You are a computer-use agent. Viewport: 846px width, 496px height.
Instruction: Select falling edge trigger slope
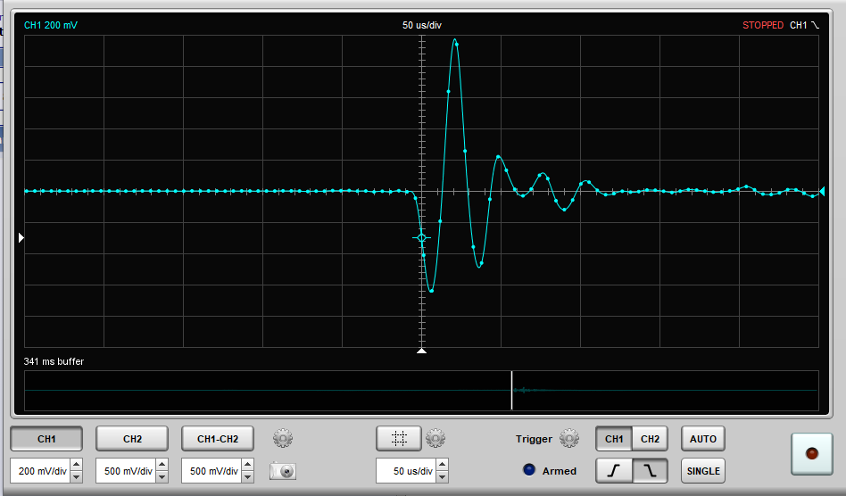pyautogui.click(x=651, y=471)
